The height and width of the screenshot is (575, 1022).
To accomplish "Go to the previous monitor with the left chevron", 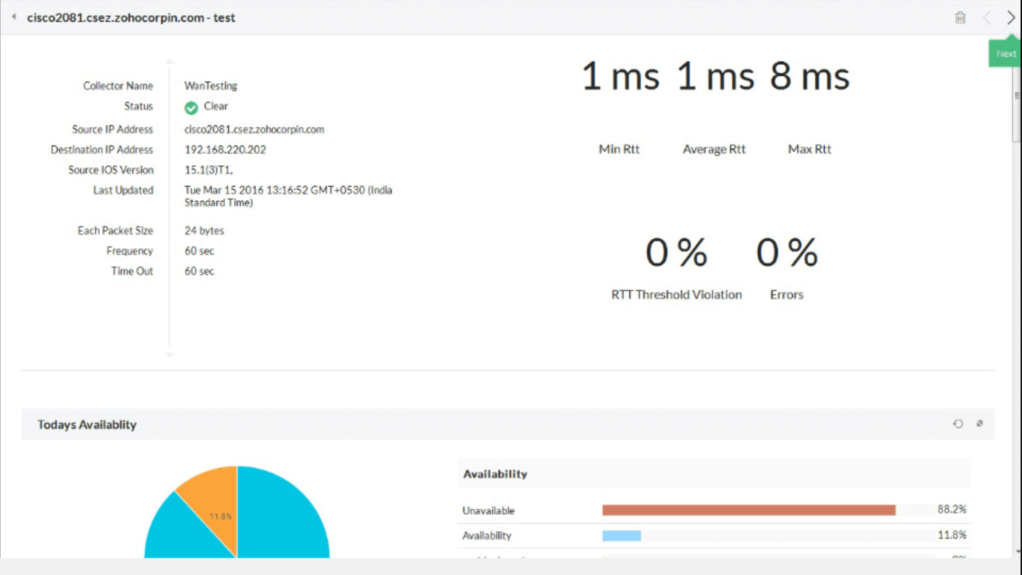I will (x=987, y=18).
